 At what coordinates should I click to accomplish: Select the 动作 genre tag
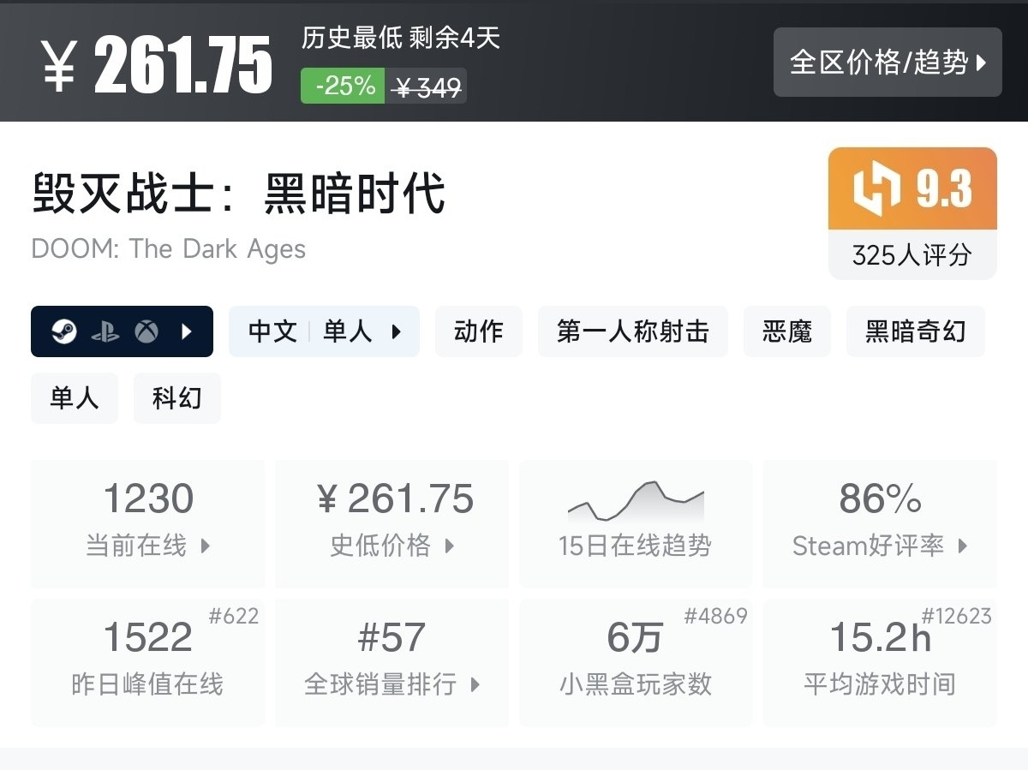pos(478,331)
